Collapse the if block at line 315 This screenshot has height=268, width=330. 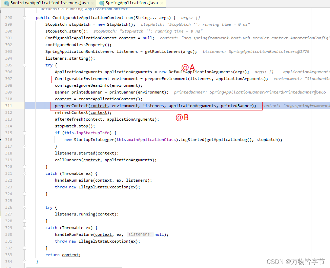click(x=24, y=133)
